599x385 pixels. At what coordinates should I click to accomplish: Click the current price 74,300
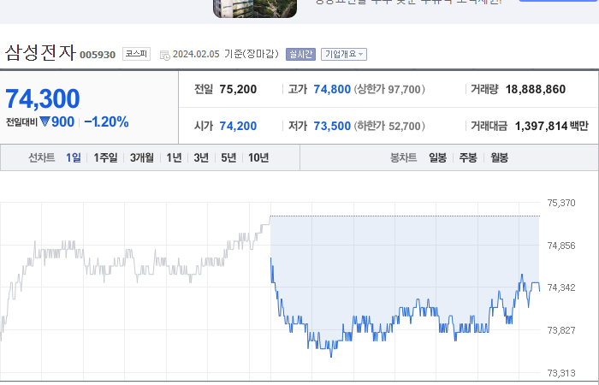[43, 98]
